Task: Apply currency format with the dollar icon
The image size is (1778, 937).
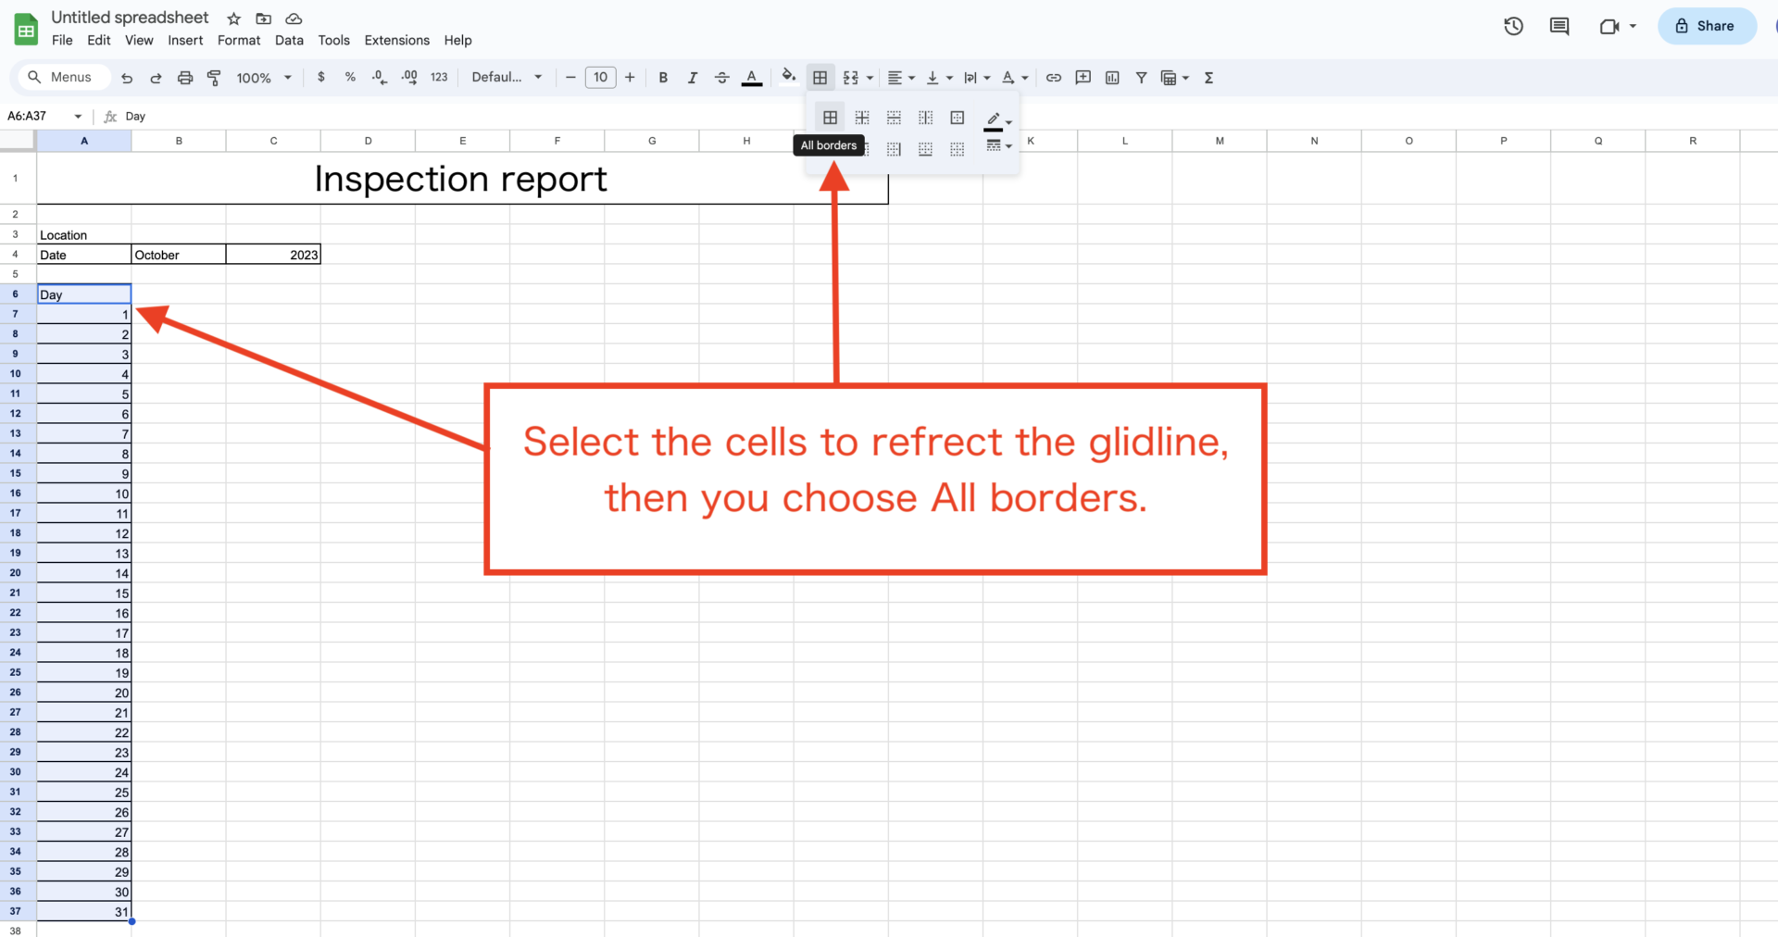Action: (321, 78)
